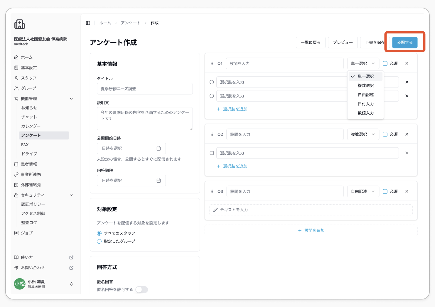435x307 pixels.
Task: Click the 公開する button
Action: point(405,42)
